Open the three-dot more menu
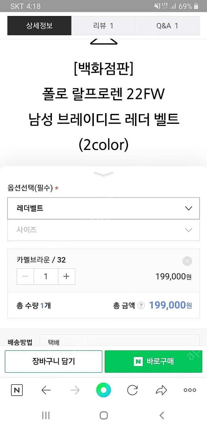 coord(190,390)
